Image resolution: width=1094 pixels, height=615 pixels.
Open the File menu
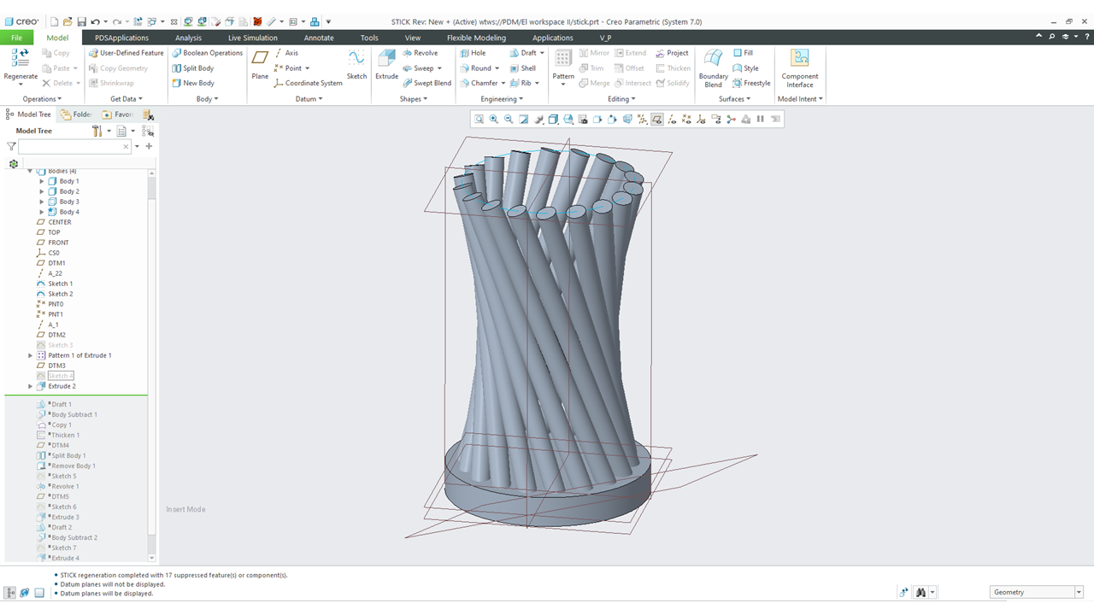click(16, 38)
